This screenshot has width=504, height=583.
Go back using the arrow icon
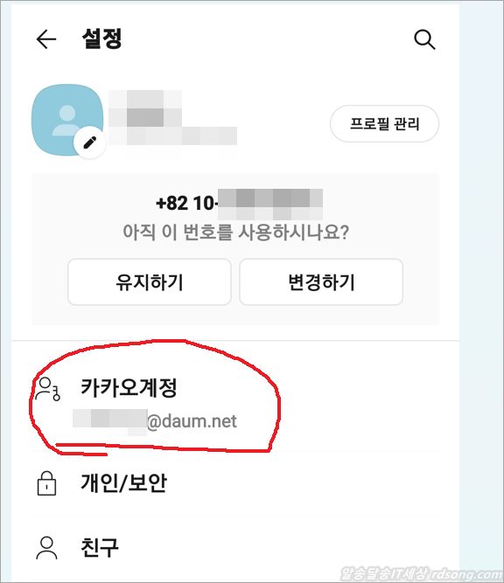[x=46, y=39]
